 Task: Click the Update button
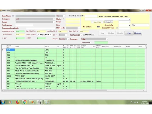tap(111, 33)
